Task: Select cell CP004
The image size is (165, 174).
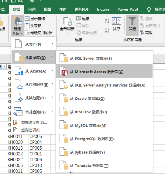Action: pos(40,142)
